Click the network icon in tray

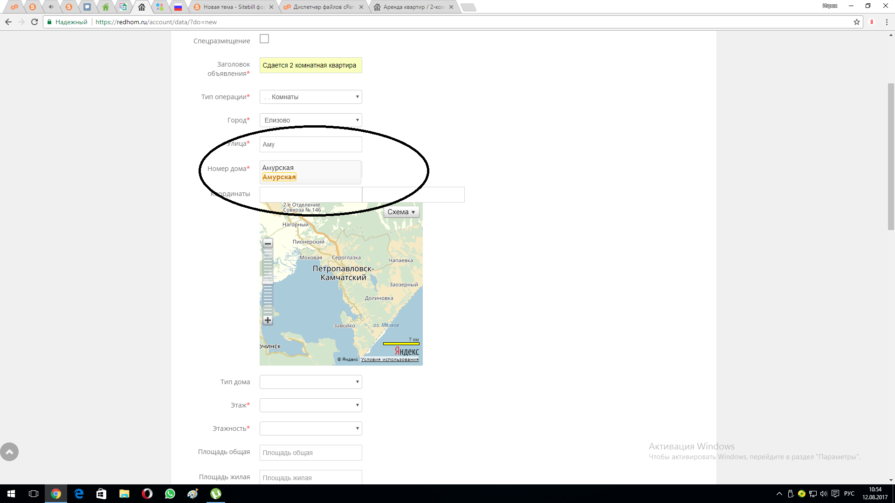[x=812, y=494]
